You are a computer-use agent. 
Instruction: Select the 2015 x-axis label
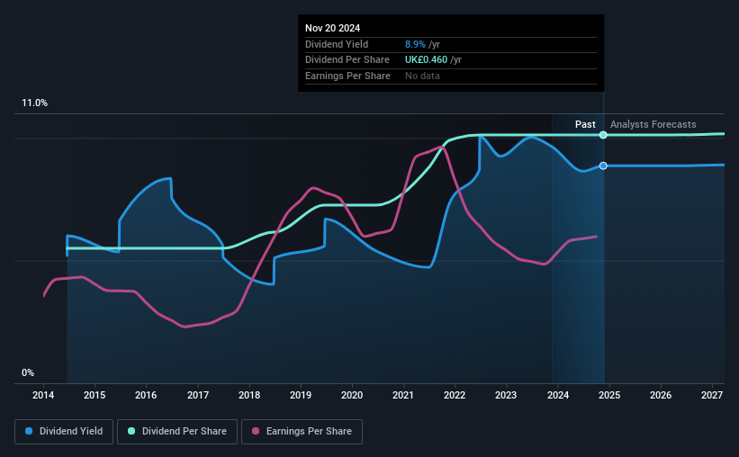pyautogui.click(x=95, y=395)
